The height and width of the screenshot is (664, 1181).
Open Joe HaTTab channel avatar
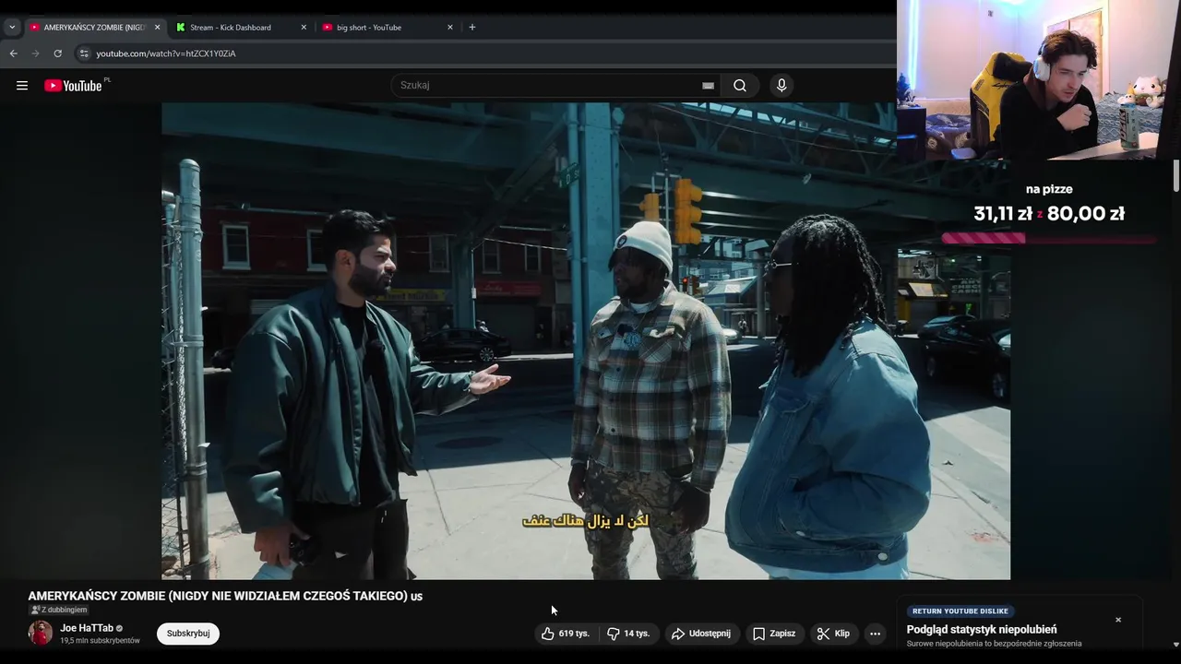coord(41,633)
